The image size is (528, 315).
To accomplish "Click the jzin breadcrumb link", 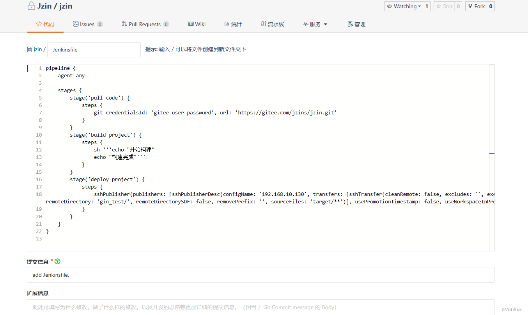I will point(37,50).
